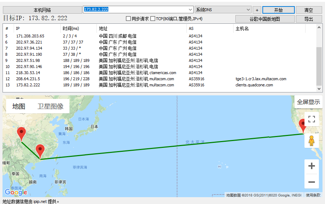The height and width of the screenshot is (204, 325).
Task: Switch to the 地图 map view
Action: pyautogui.click(x=19, y=106)
